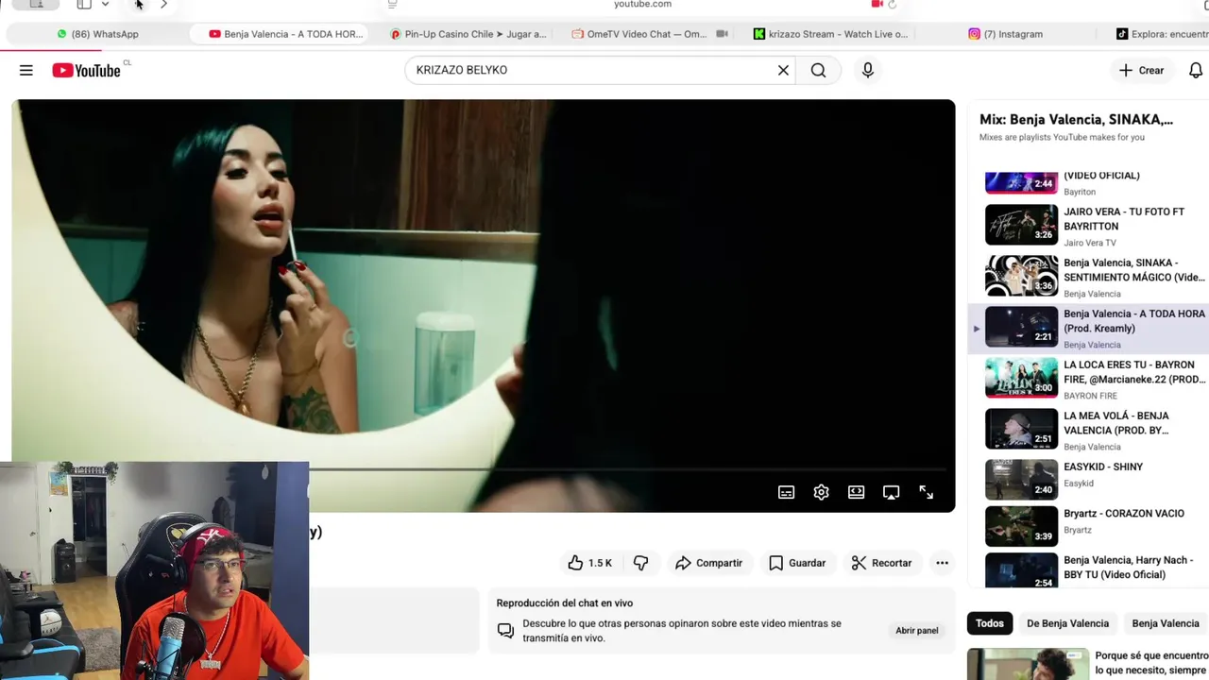Viewport: 1209px width, 680px height.
Task: Like the video with 1.5 K likes
Action: click(589, 563)
